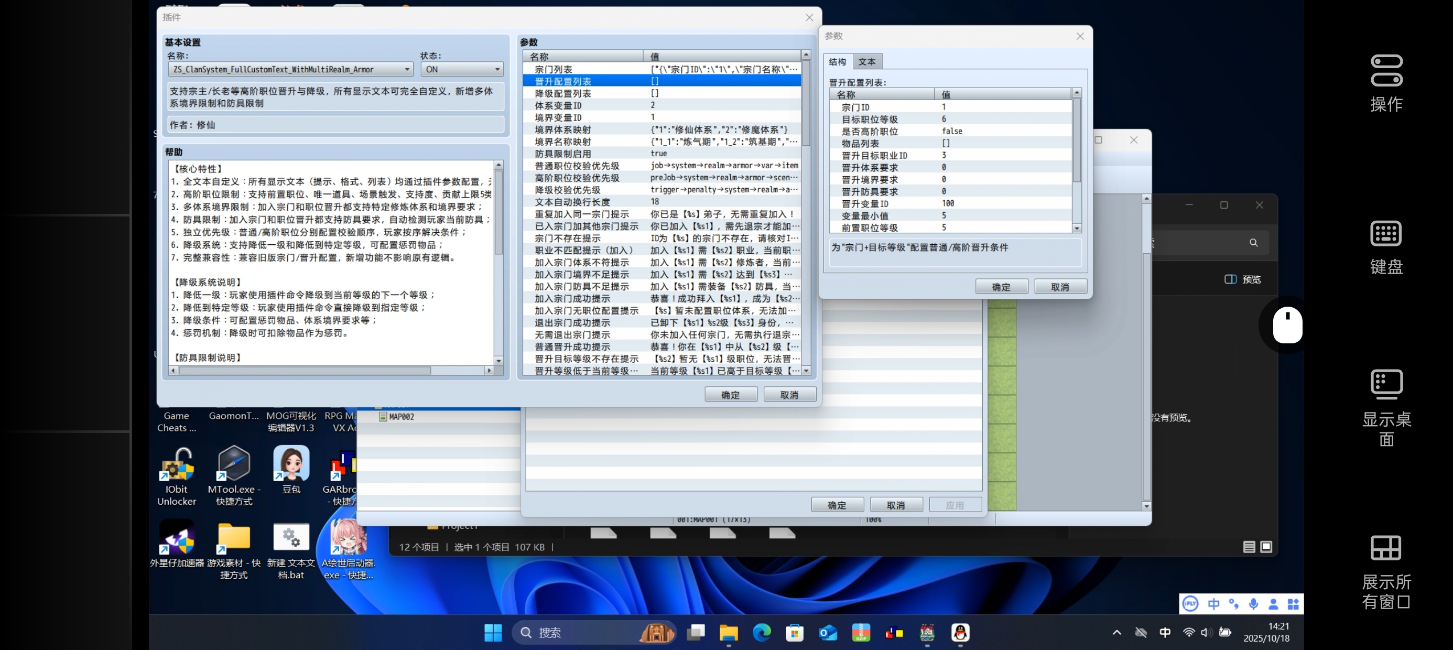The width and height of the screenshot is (1453, 650).
Task: Switch to 结构 tab
Action: pyautogui.click(x=837, y=61)
